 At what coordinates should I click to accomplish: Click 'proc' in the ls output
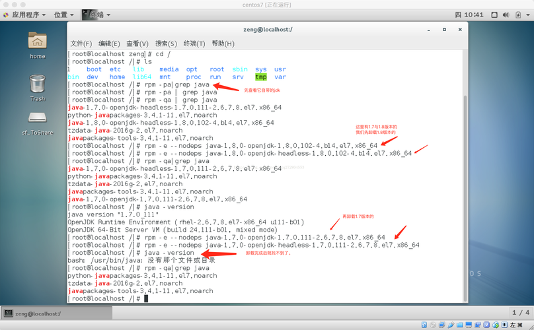click(x=194, y=77)
